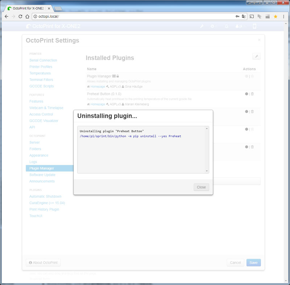The image size is (290, 285).
Task: Open the system power menu in navbar
Action: [x=213, y=26]
